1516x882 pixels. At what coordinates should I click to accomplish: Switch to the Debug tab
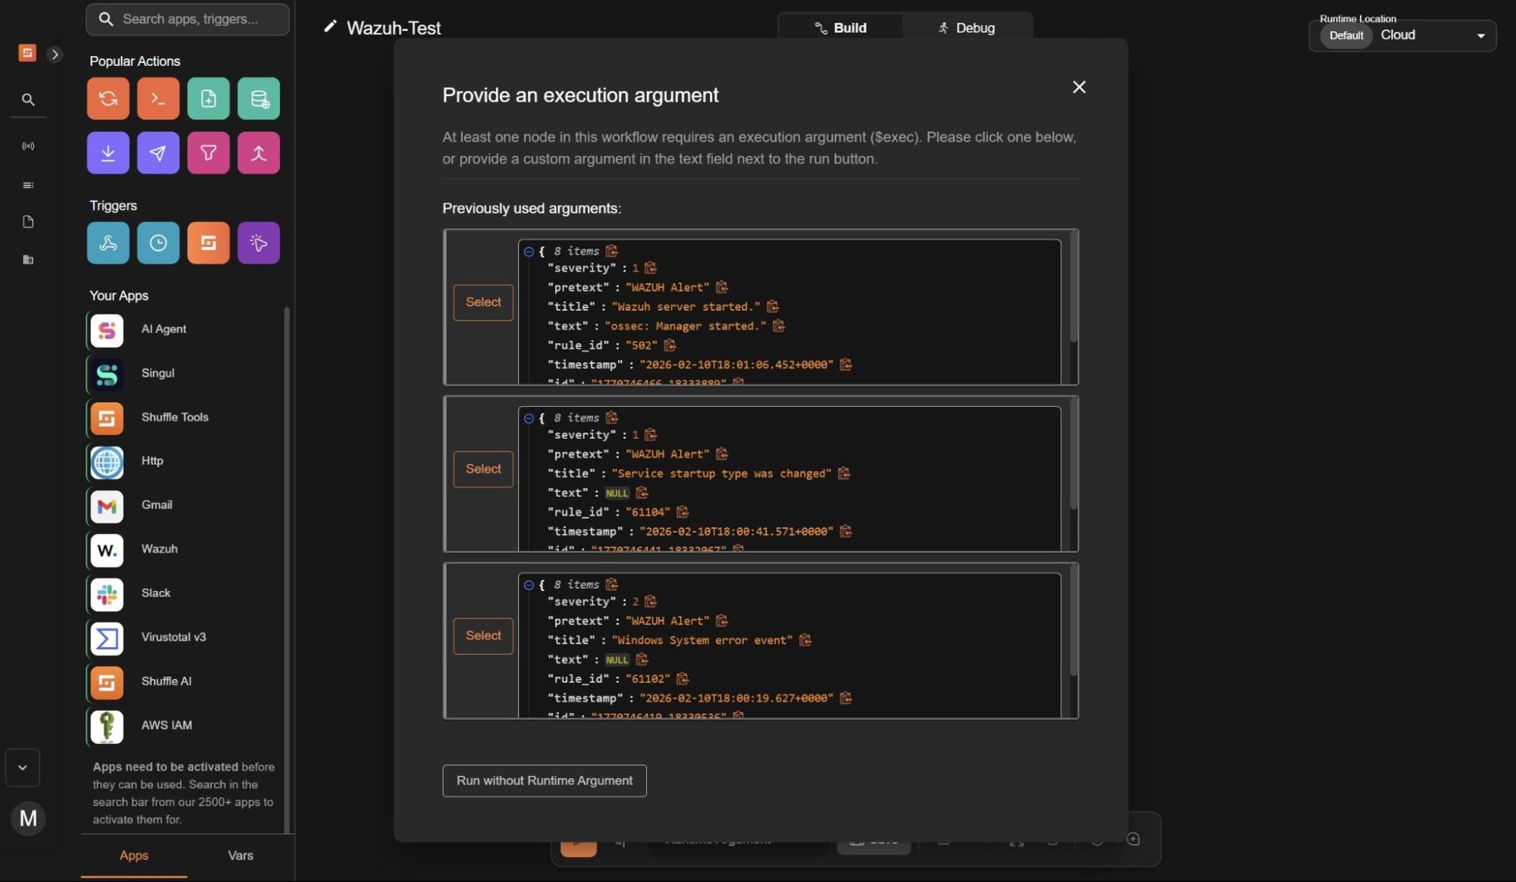[967, 28]
